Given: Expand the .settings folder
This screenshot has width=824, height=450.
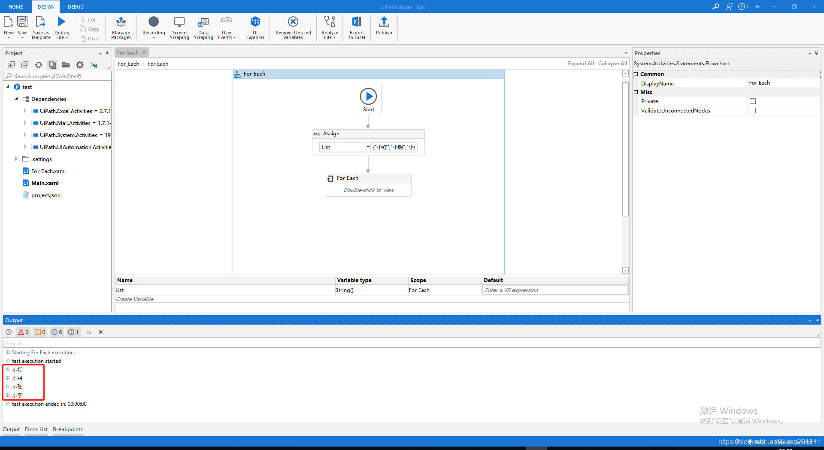Looking at the screenshot, I should tap(16, 159).
